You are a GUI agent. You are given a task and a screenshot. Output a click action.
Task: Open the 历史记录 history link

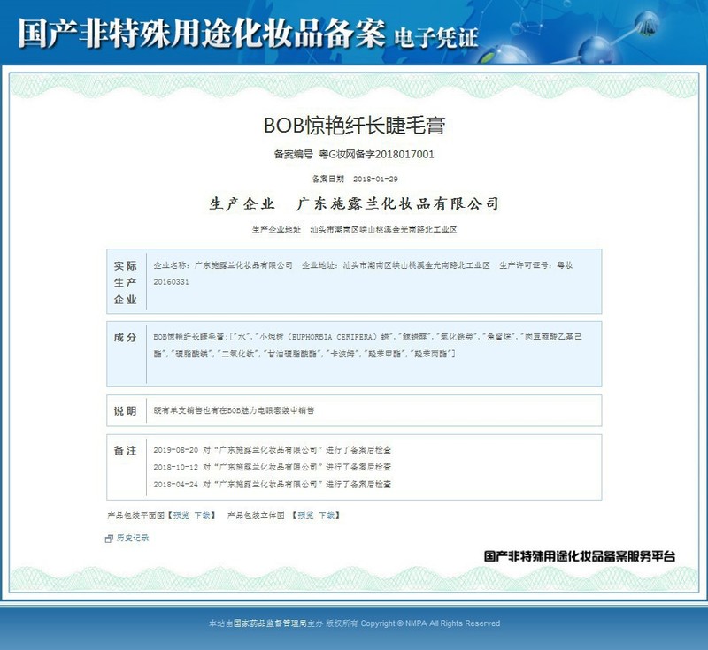tap(133, 538)
